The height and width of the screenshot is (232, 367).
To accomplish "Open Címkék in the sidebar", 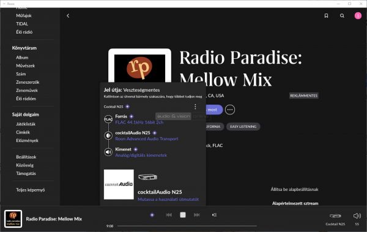I will [23, 132].
